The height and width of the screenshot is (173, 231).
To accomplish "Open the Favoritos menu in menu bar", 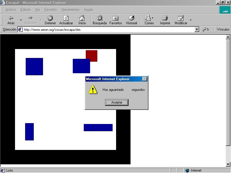I will click(x=51, y=10).
